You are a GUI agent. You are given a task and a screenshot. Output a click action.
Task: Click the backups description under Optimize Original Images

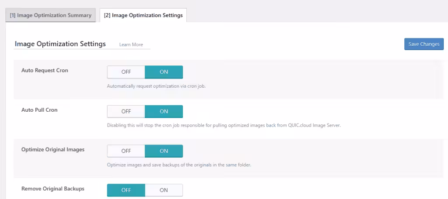click(178, 165)
